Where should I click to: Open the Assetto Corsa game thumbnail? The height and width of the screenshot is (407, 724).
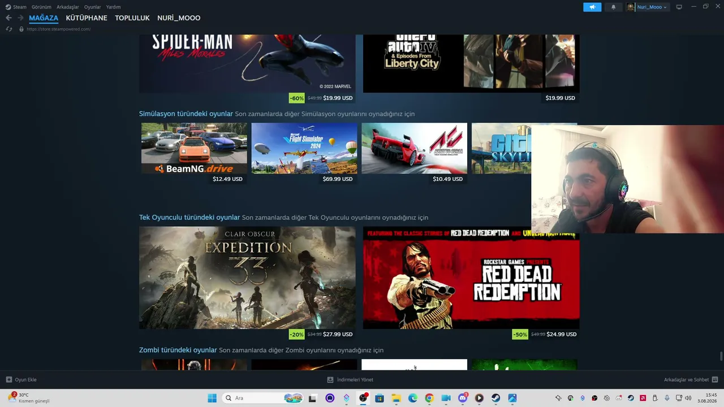[x=415, y=148]
